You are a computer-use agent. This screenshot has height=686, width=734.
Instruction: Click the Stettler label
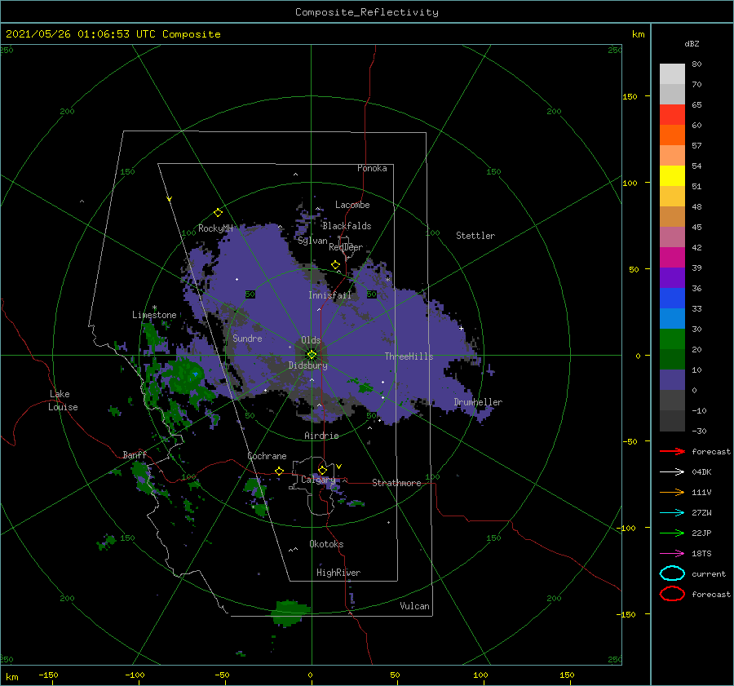click(475, 236)
